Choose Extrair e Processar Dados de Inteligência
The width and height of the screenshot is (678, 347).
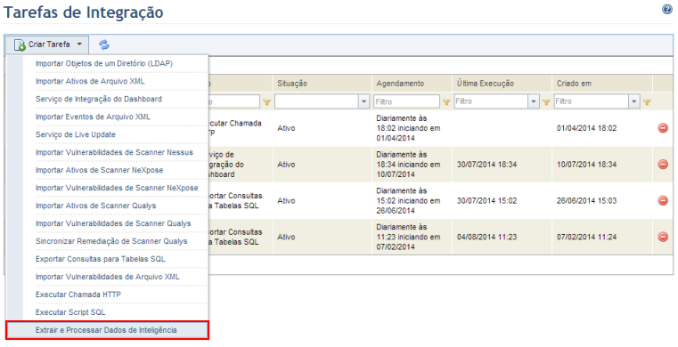[x=107, y=330]
